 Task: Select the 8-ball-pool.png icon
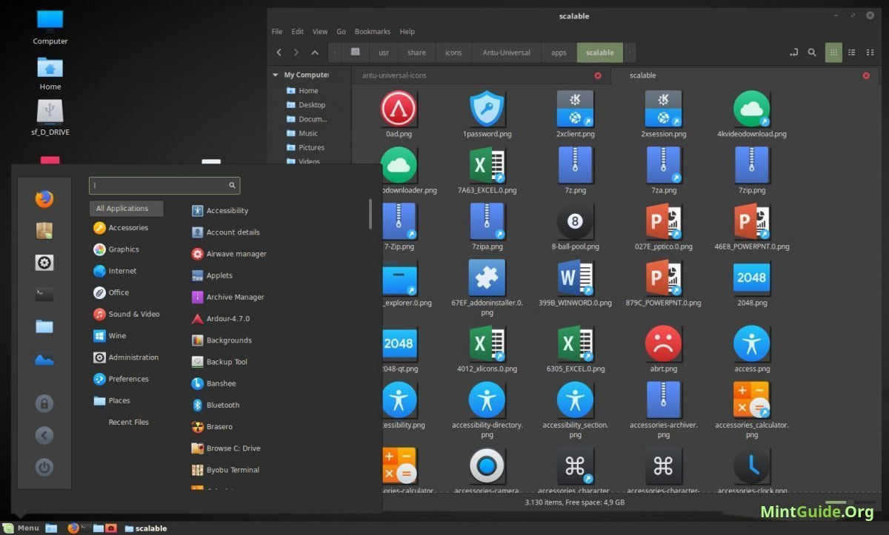point(575,221)
